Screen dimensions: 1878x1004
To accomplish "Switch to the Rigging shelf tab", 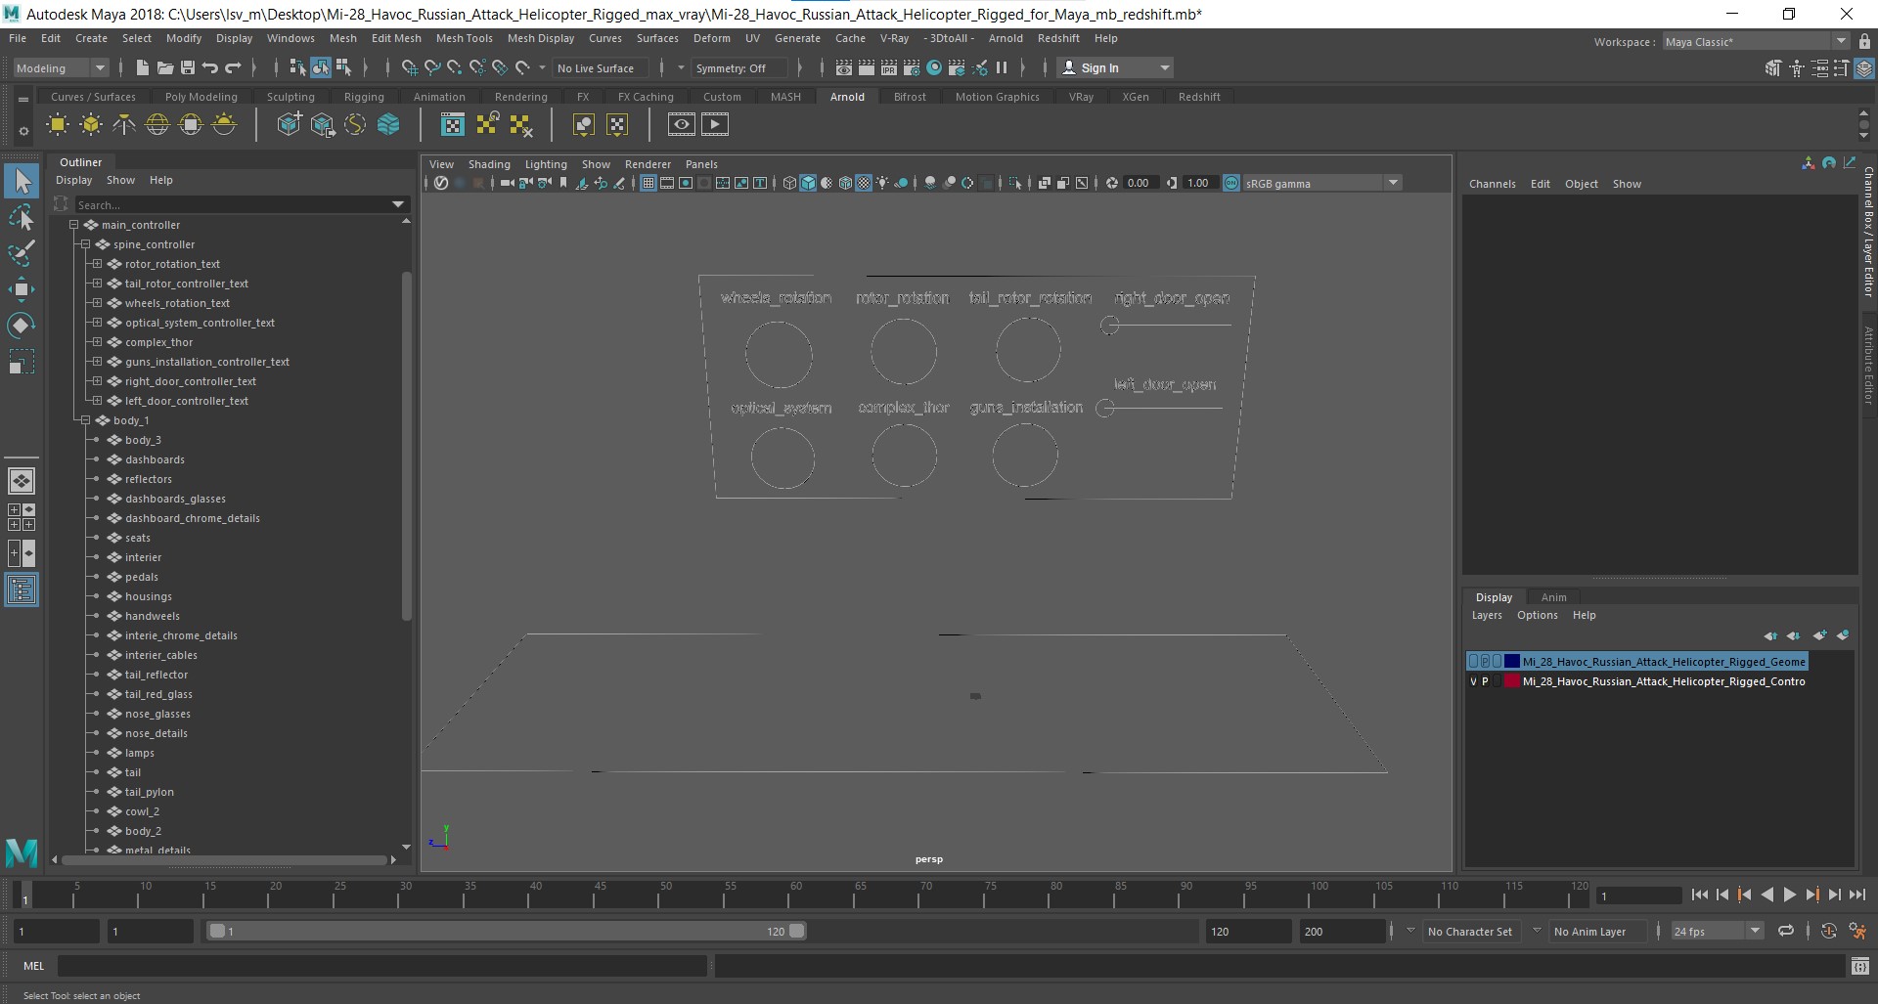I will click(x=364, y=97).
